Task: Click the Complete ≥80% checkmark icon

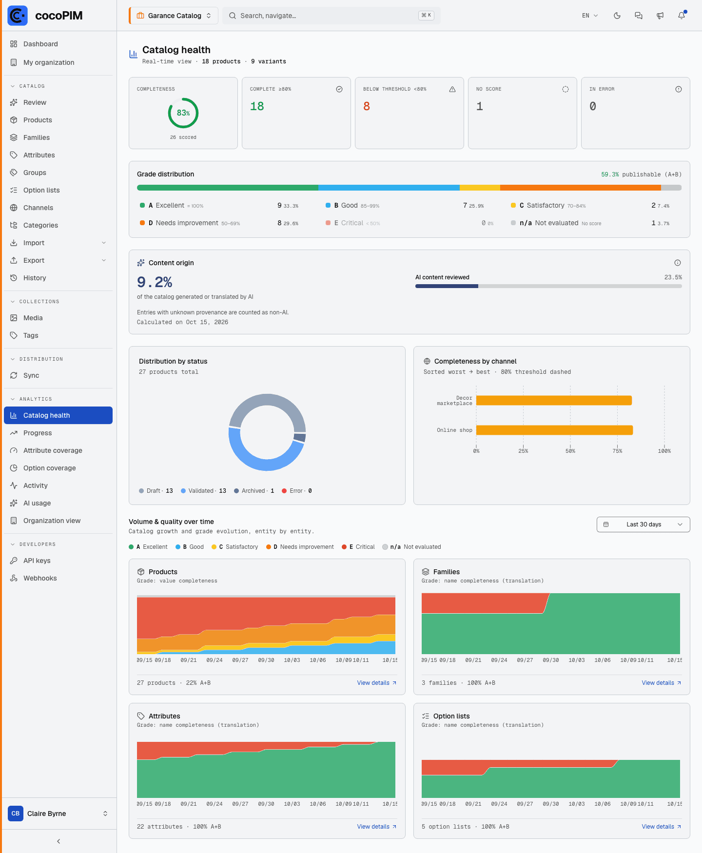Action: pyautogui.click(x=339, y=89)
